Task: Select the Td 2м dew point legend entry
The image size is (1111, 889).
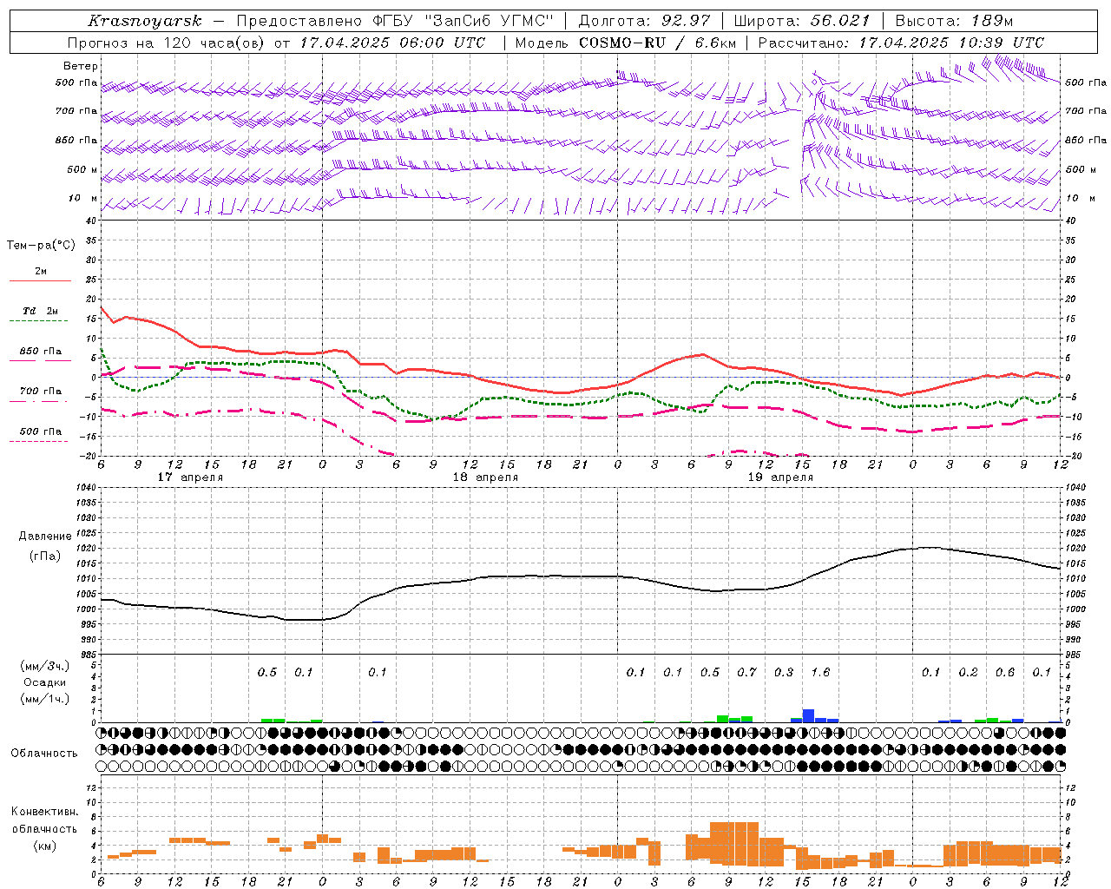Action: tap(40, 311)
